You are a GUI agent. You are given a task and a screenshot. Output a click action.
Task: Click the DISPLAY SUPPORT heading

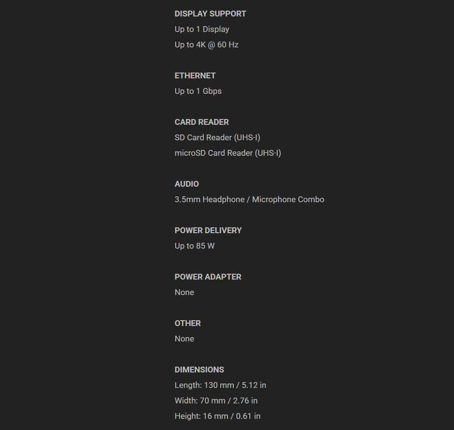coord(210,14)
